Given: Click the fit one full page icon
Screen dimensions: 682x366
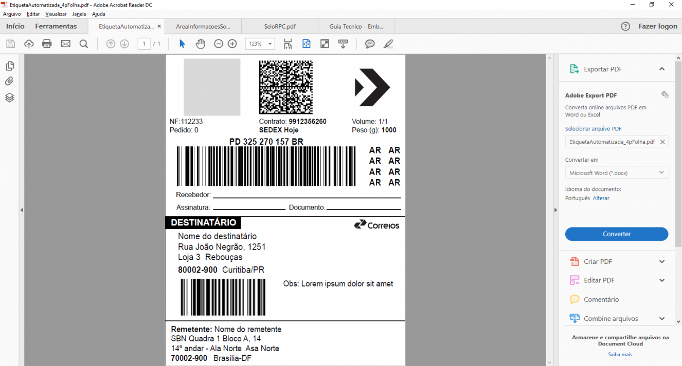Looking at the screenshot, I should pyautogui.click(x=307, y=44).
